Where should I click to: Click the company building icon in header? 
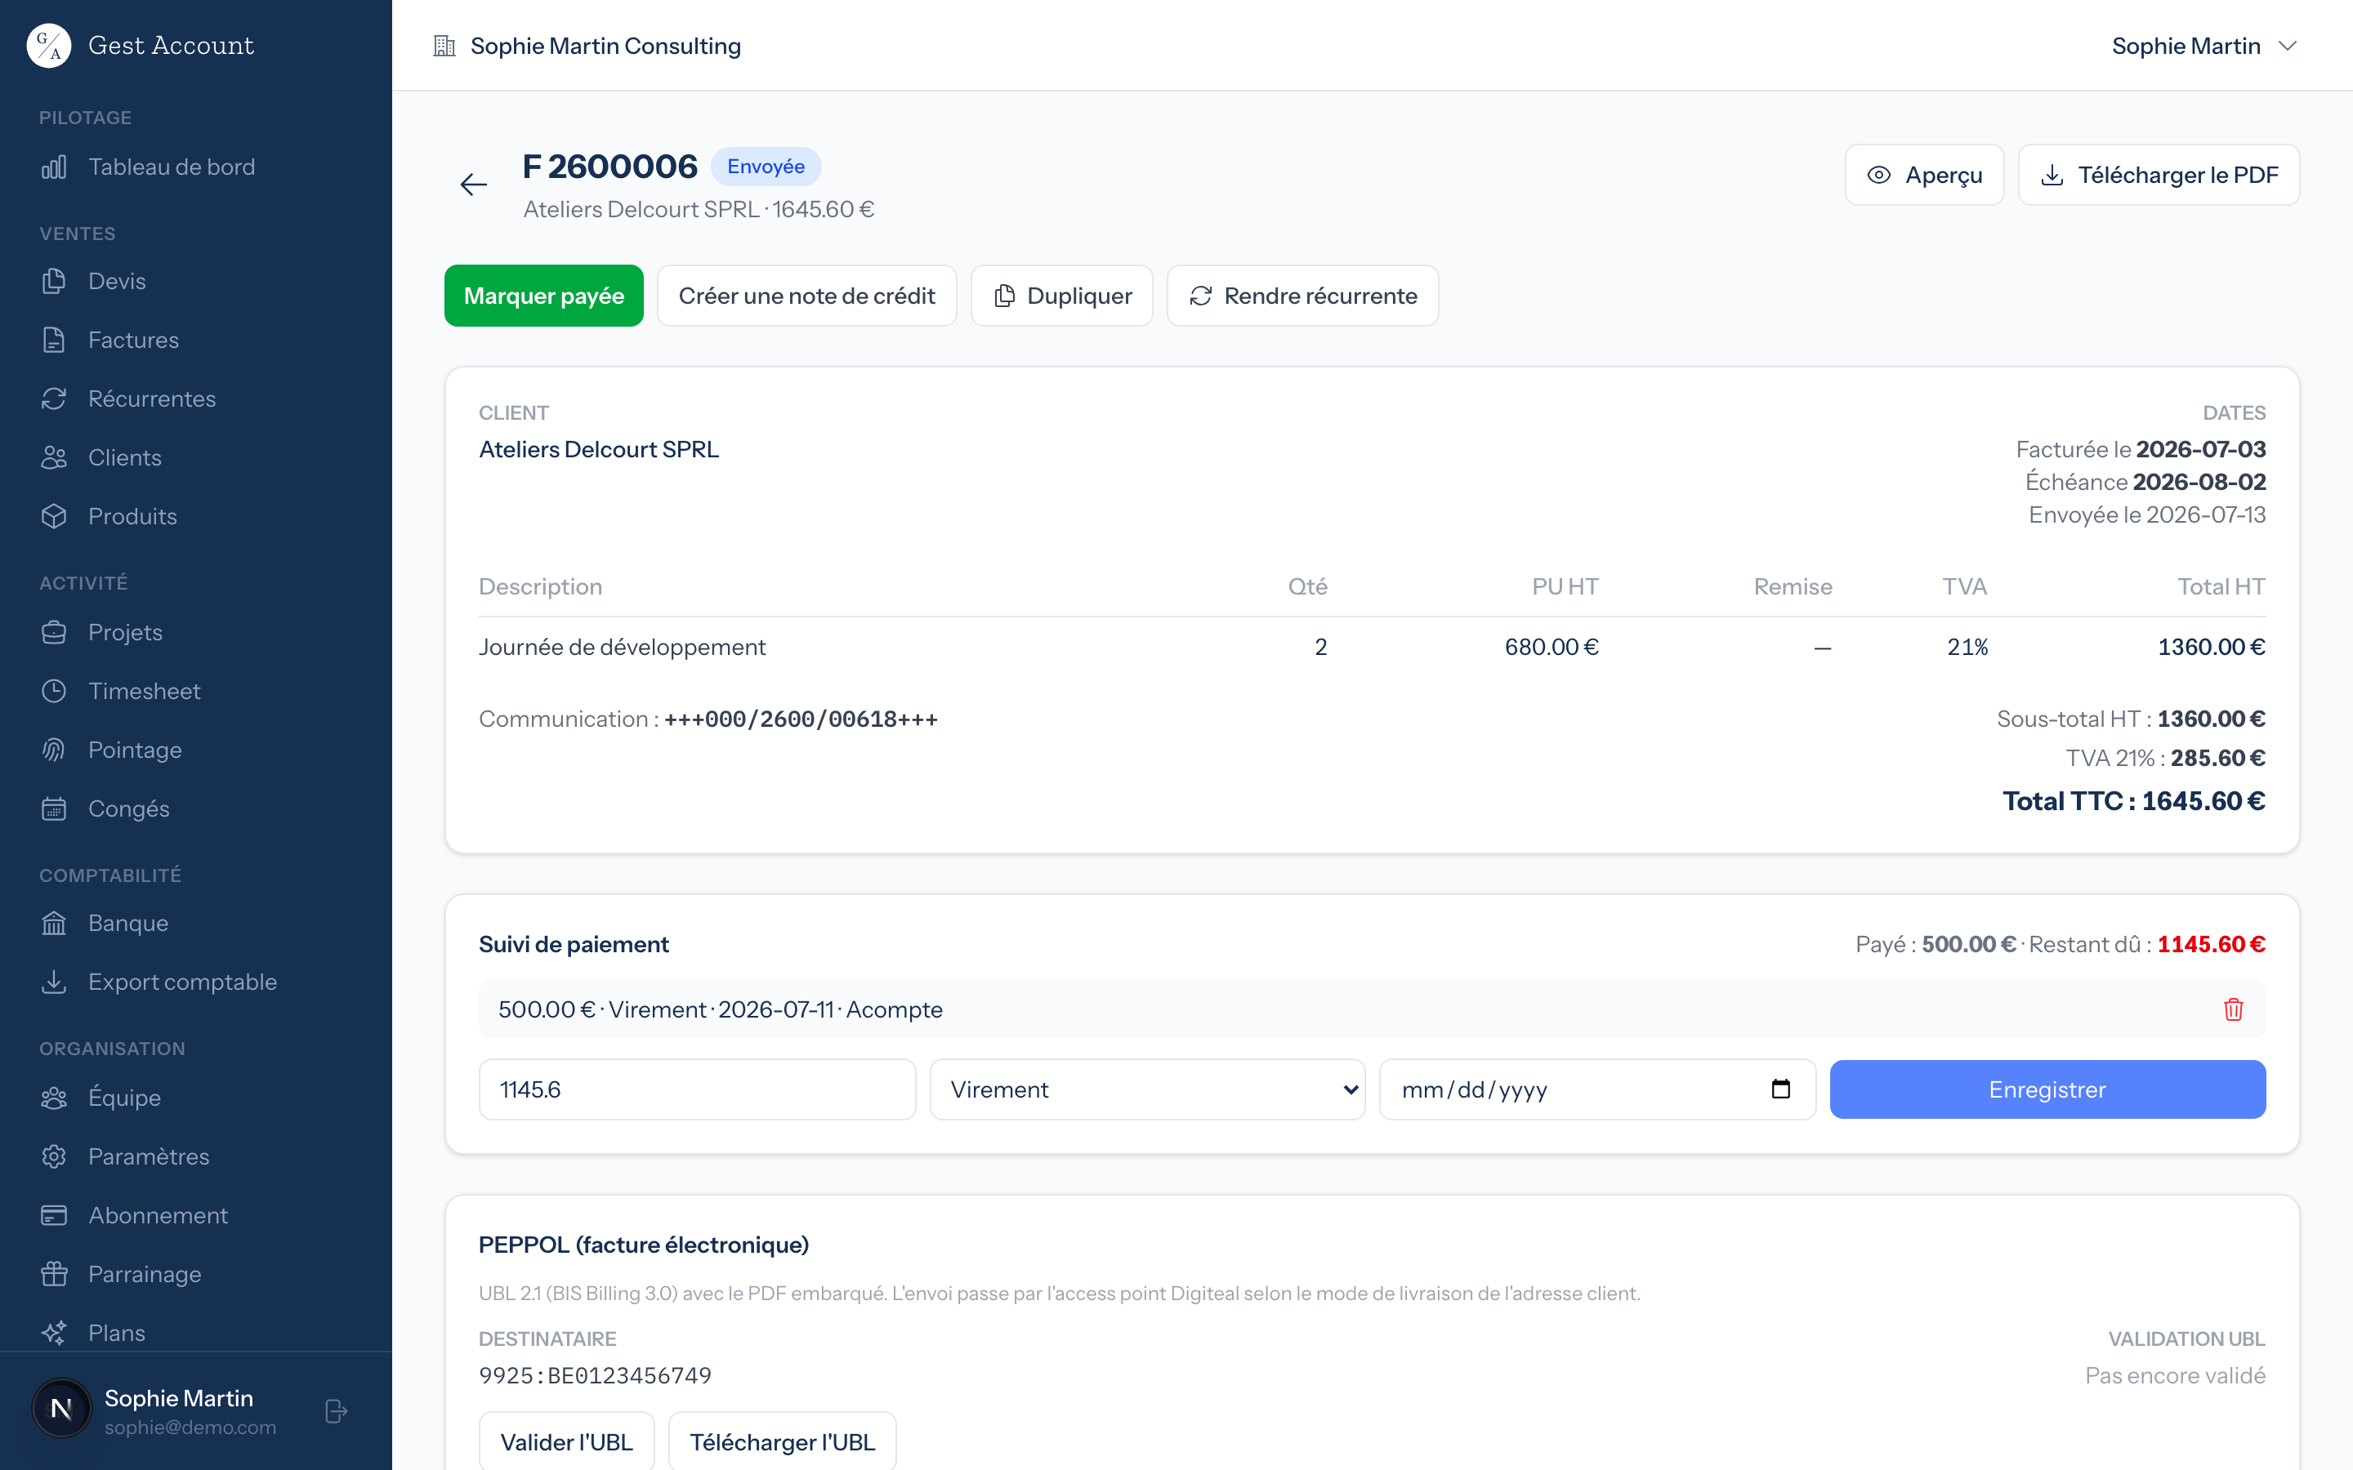[x=444, y=46]
